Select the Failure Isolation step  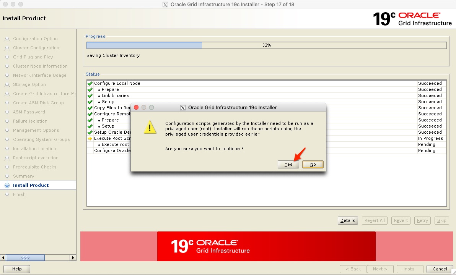point(30,121)
